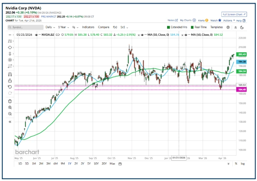The image size is (257, 181).
Task: Open the Help question mark icon
Action: coord(244,20)
